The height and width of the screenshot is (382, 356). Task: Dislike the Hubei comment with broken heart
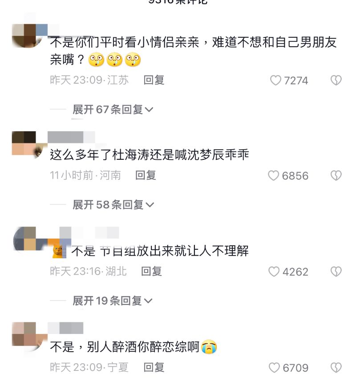[336, 272]
